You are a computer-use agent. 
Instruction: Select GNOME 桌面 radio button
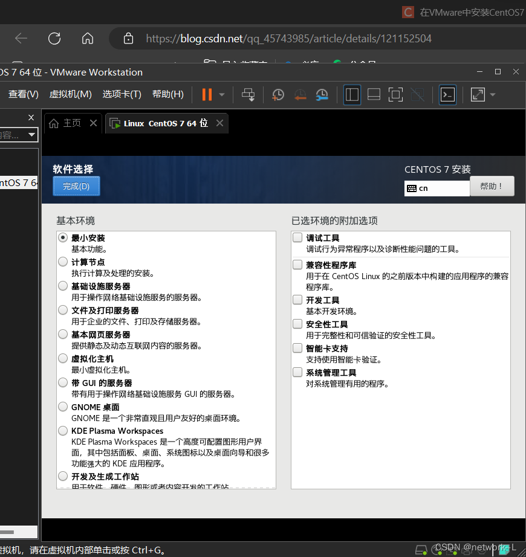click(x=63, y=407)
